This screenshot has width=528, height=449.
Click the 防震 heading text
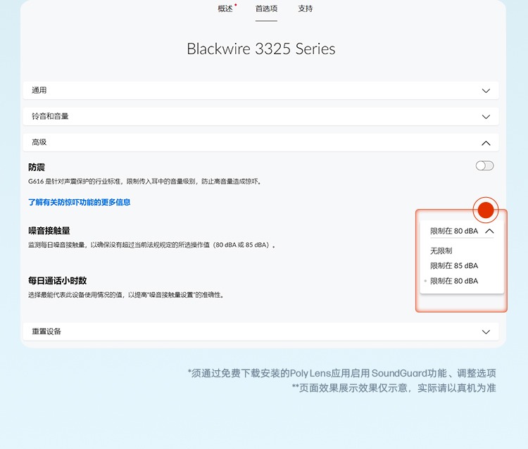(37, 167)
